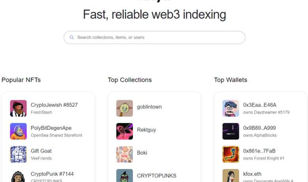The width and height of the screenshot is (308, 182).
Task: Open the CryptoJewish #8527 thumbnail
Action: coord(18,108)
